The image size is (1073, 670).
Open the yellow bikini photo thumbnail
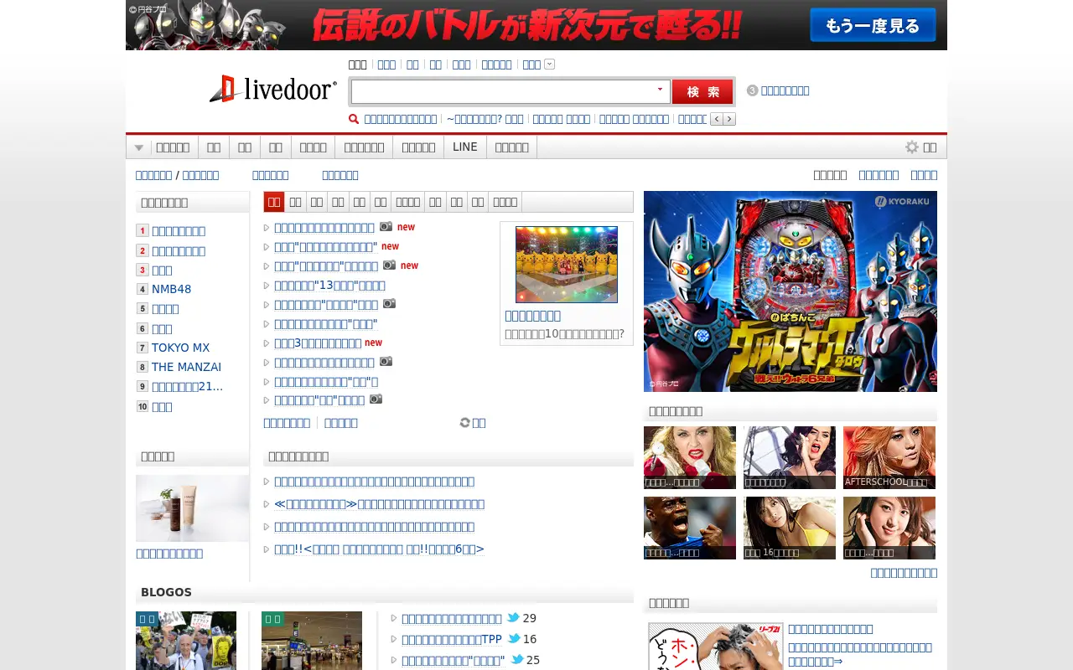point(790,528)
